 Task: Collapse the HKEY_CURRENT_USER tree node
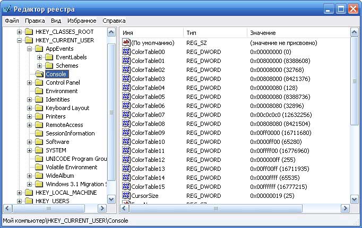click(20, 40)
